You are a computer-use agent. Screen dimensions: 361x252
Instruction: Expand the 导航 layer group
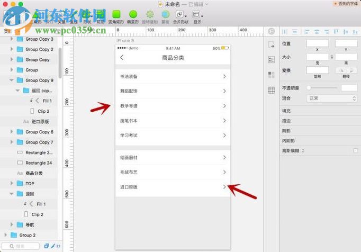point(12,224)
